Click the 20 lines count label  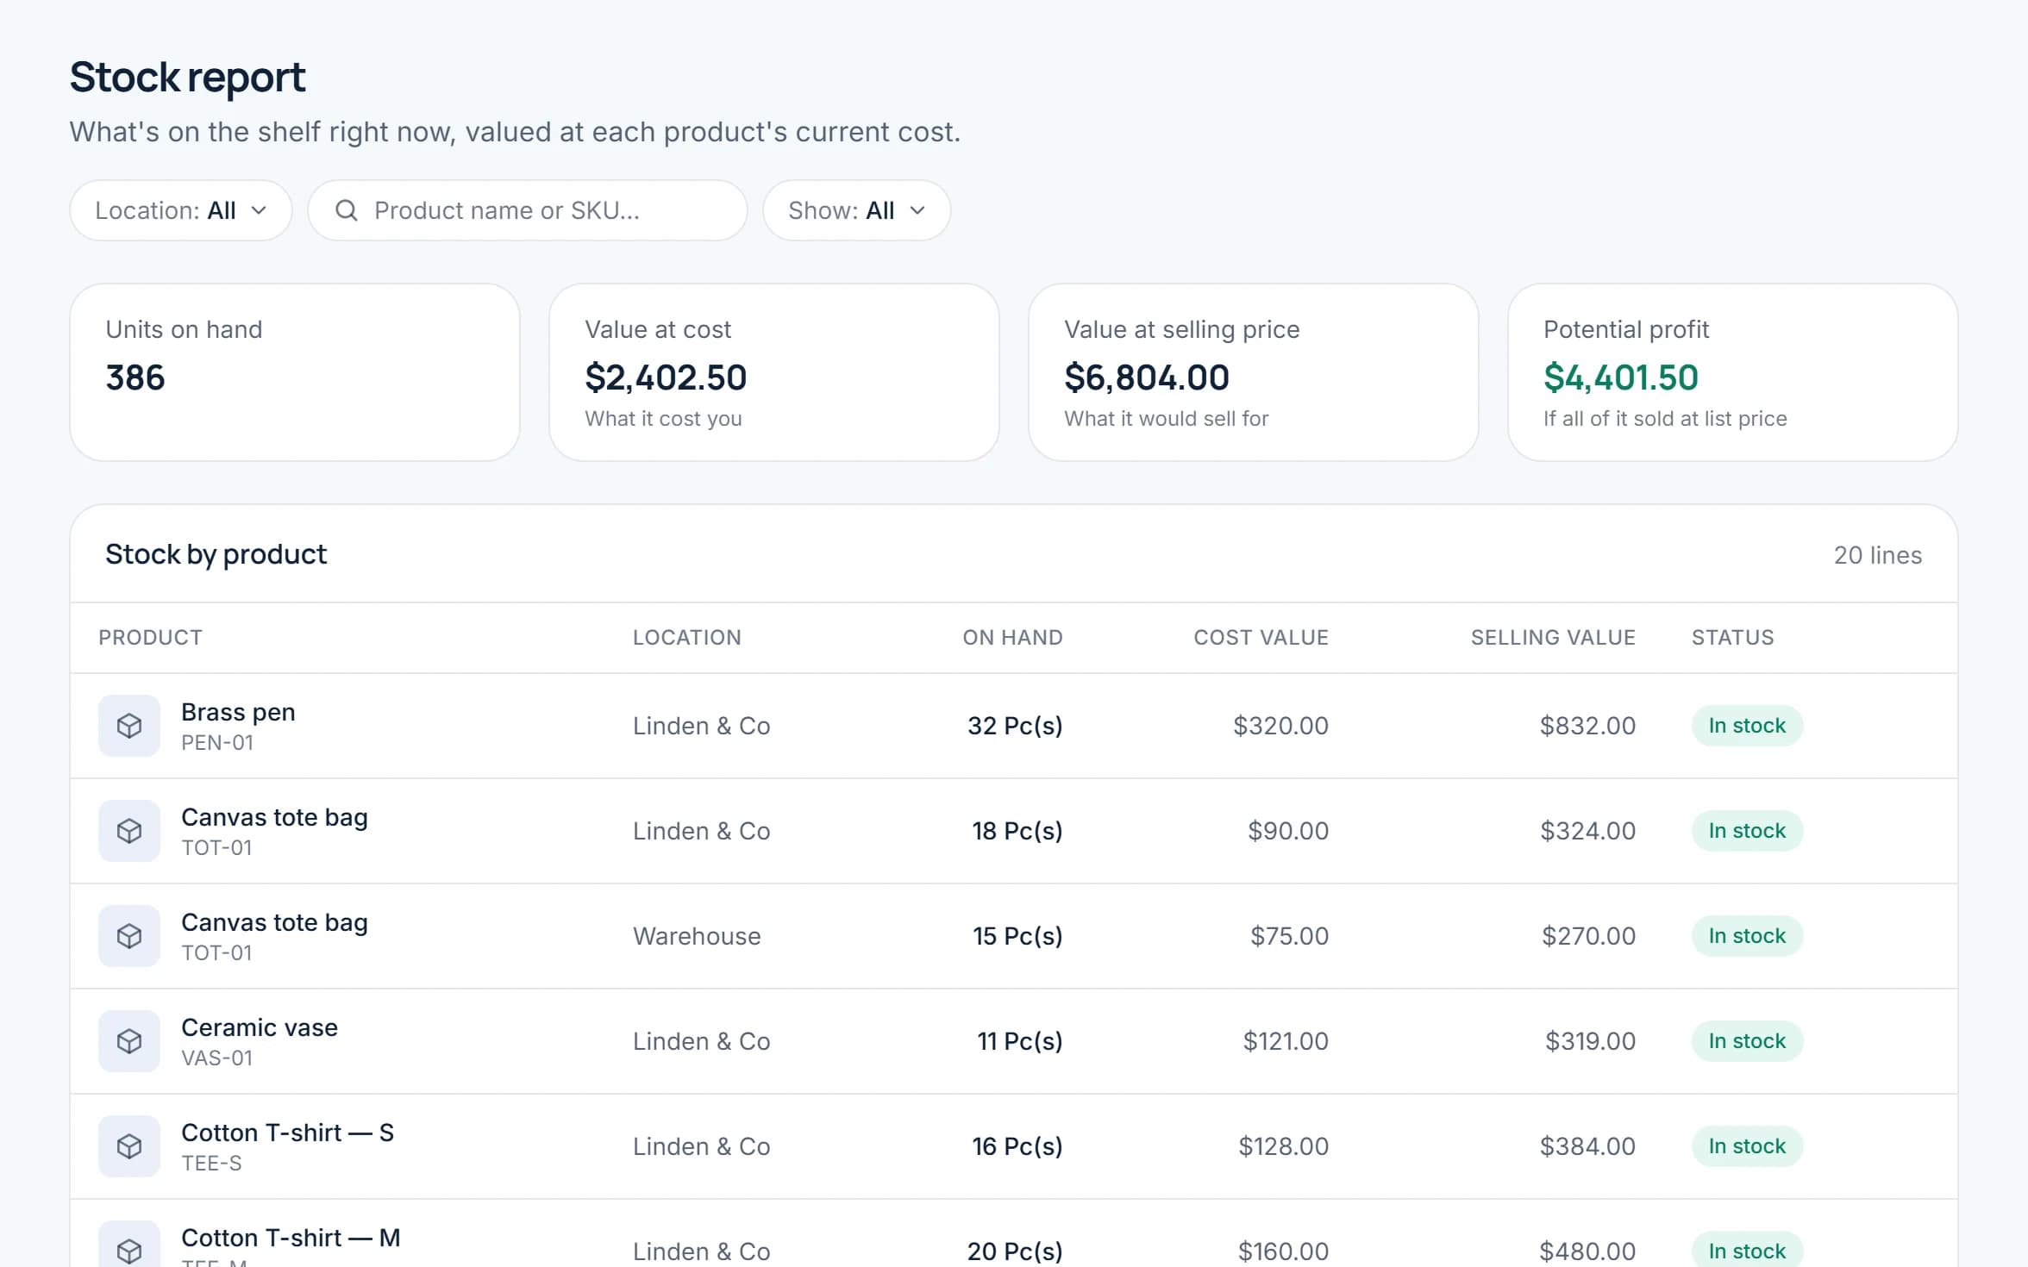click(x=1878, y=555)
